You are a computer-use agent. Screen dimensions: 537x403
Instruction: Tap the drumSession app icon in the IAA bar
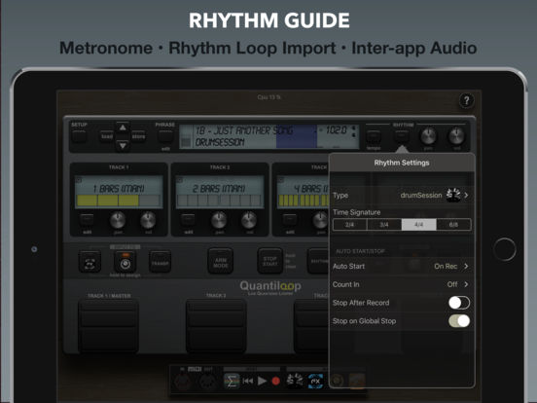pos(295,381)
